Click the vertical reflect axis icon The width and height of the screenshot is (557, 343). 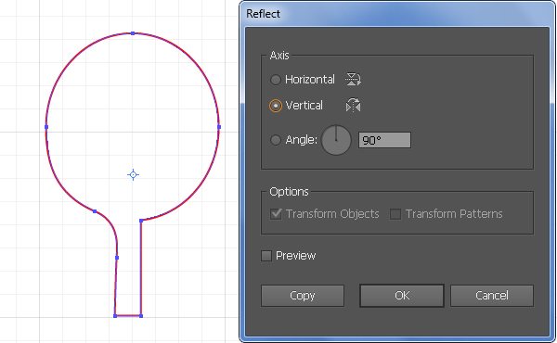click(x=353, y=106)
